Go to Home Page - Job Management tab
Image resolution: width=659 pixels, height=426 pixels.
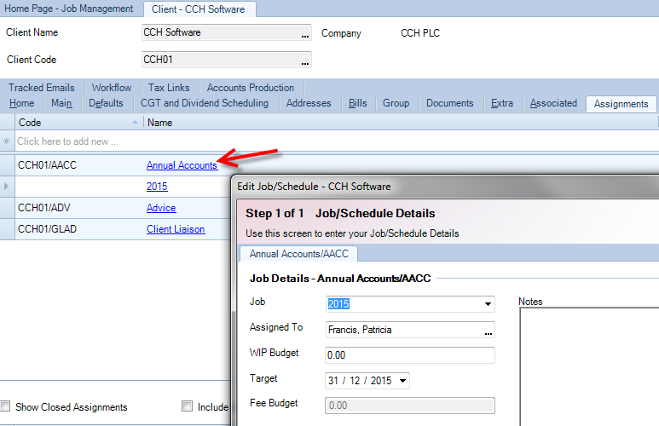point(70,9)
